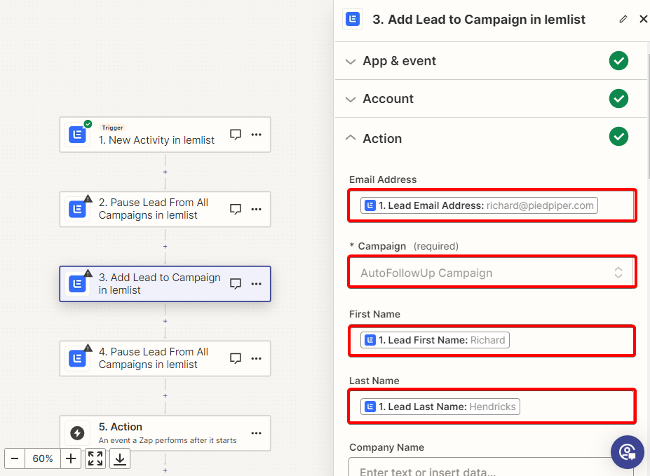Open more options menu for step 4

coord(256,358)
